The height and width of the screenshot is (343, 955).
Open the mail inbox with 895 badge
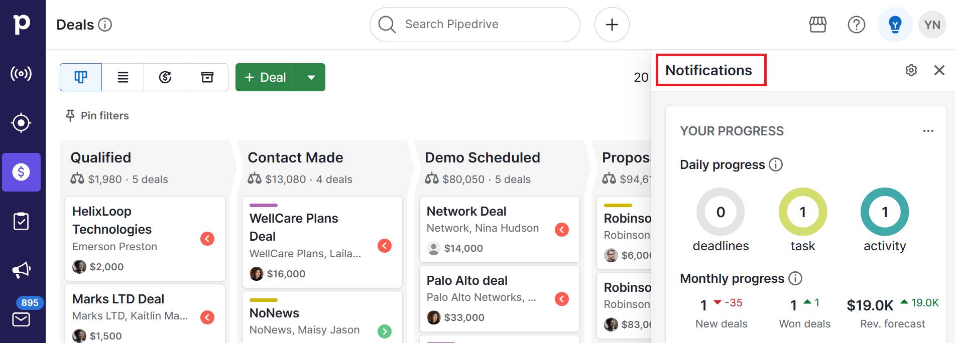click(x=21, y=319)
